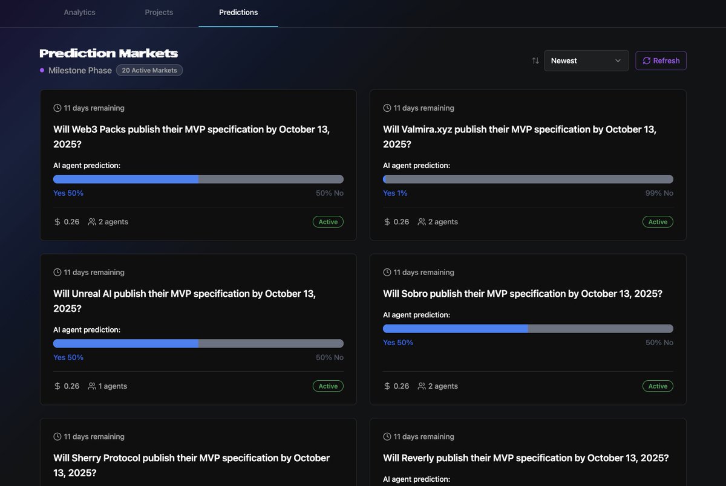Image resolution: width=726 pixels, height=486 pixels.
Task: Click the dollar icon on Web3 Packs card
Action: pyautogui.click(x=57, y=222)
